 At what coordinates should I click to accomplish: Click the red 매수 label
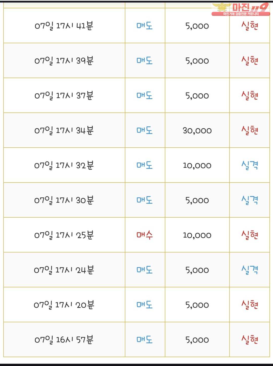point(145,235)
